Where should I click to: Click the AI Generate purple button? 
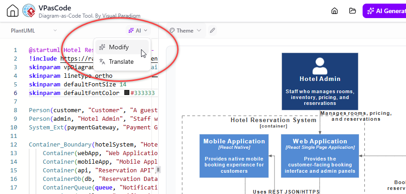(x=384, y=11)
